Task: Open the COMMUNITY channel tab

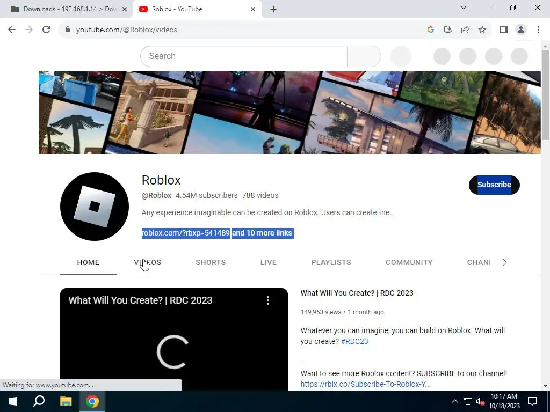Action: point(409,262)
